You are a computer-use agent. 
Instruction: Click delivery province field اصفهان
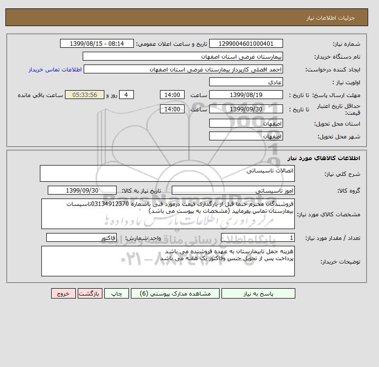pos(246,123)
